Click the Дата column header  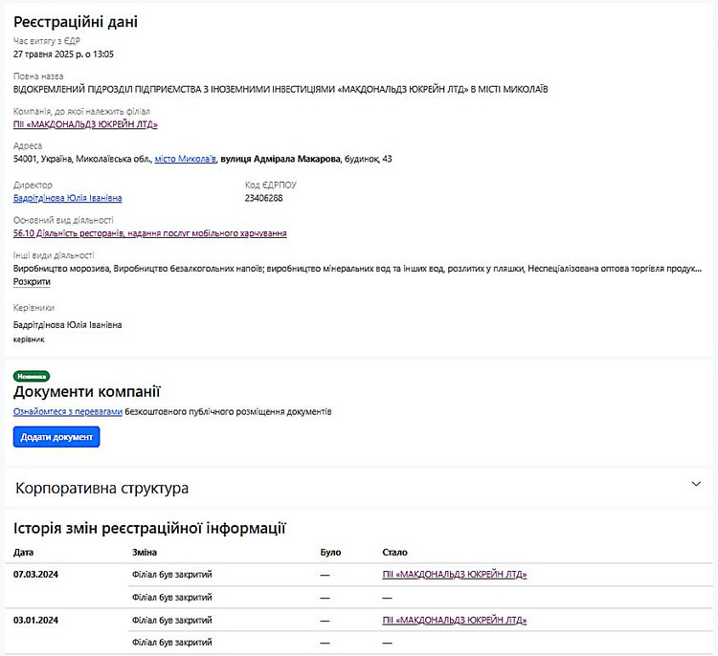pyautogui.click(x=24, y=553)
